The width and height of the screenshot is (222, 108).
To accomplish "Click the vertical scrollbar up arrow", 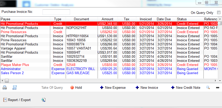I will pos(220,19).
